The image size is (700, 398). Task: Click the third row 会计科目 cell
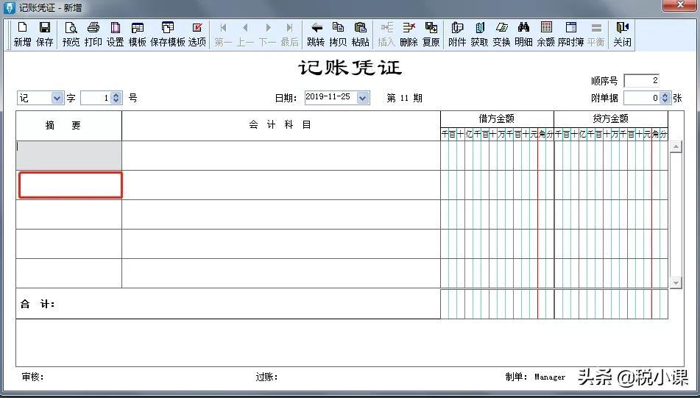pos(281,215)
